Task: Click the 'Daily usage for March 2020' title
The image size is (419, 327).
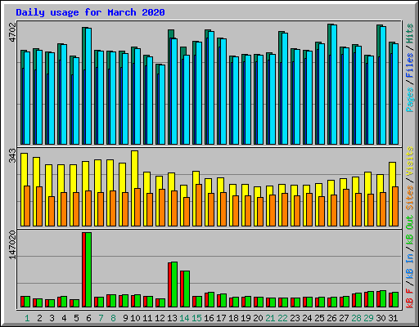Action: 90,12
